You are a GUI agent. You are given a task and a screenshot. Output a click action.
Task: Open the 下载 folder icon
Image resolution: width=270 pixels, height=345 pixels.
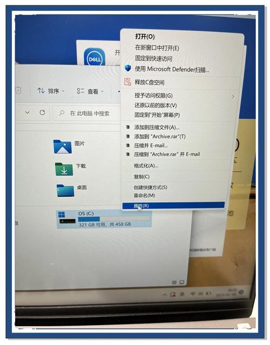point(64,169)
